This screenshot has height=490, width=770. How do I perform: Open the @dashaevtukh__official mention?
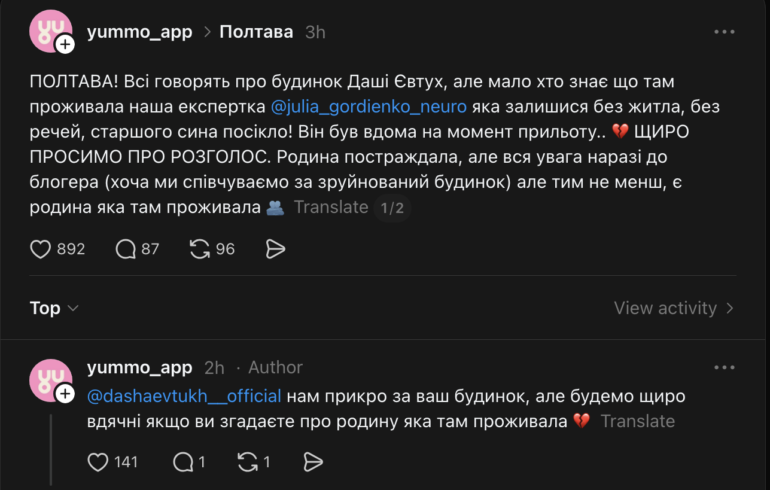point(184,396)
